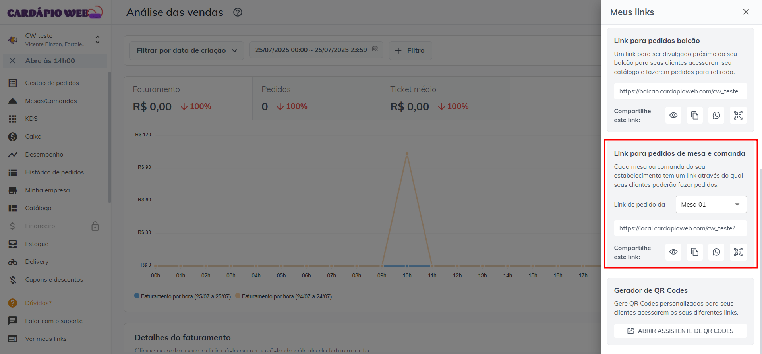Expand Filtrar por data de criação dropdown
Screen dimensions: 762x354
tap(186, 50)
